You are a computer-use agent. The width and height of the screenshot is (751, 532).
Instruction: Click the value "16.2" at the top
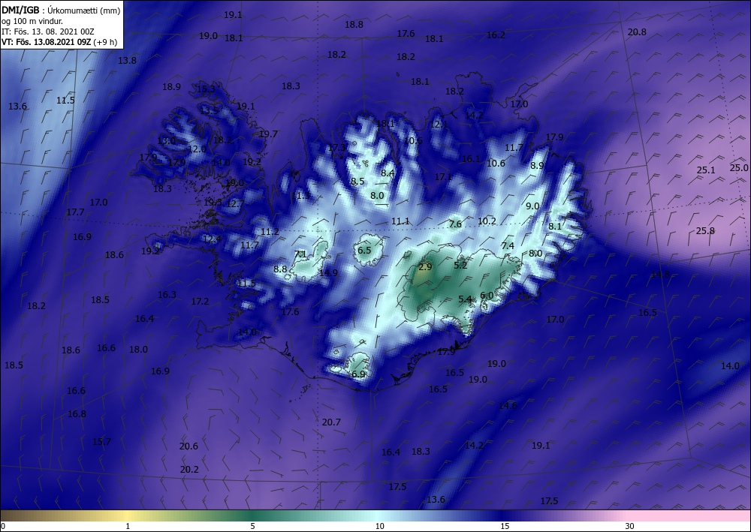(x=496, y=35)
